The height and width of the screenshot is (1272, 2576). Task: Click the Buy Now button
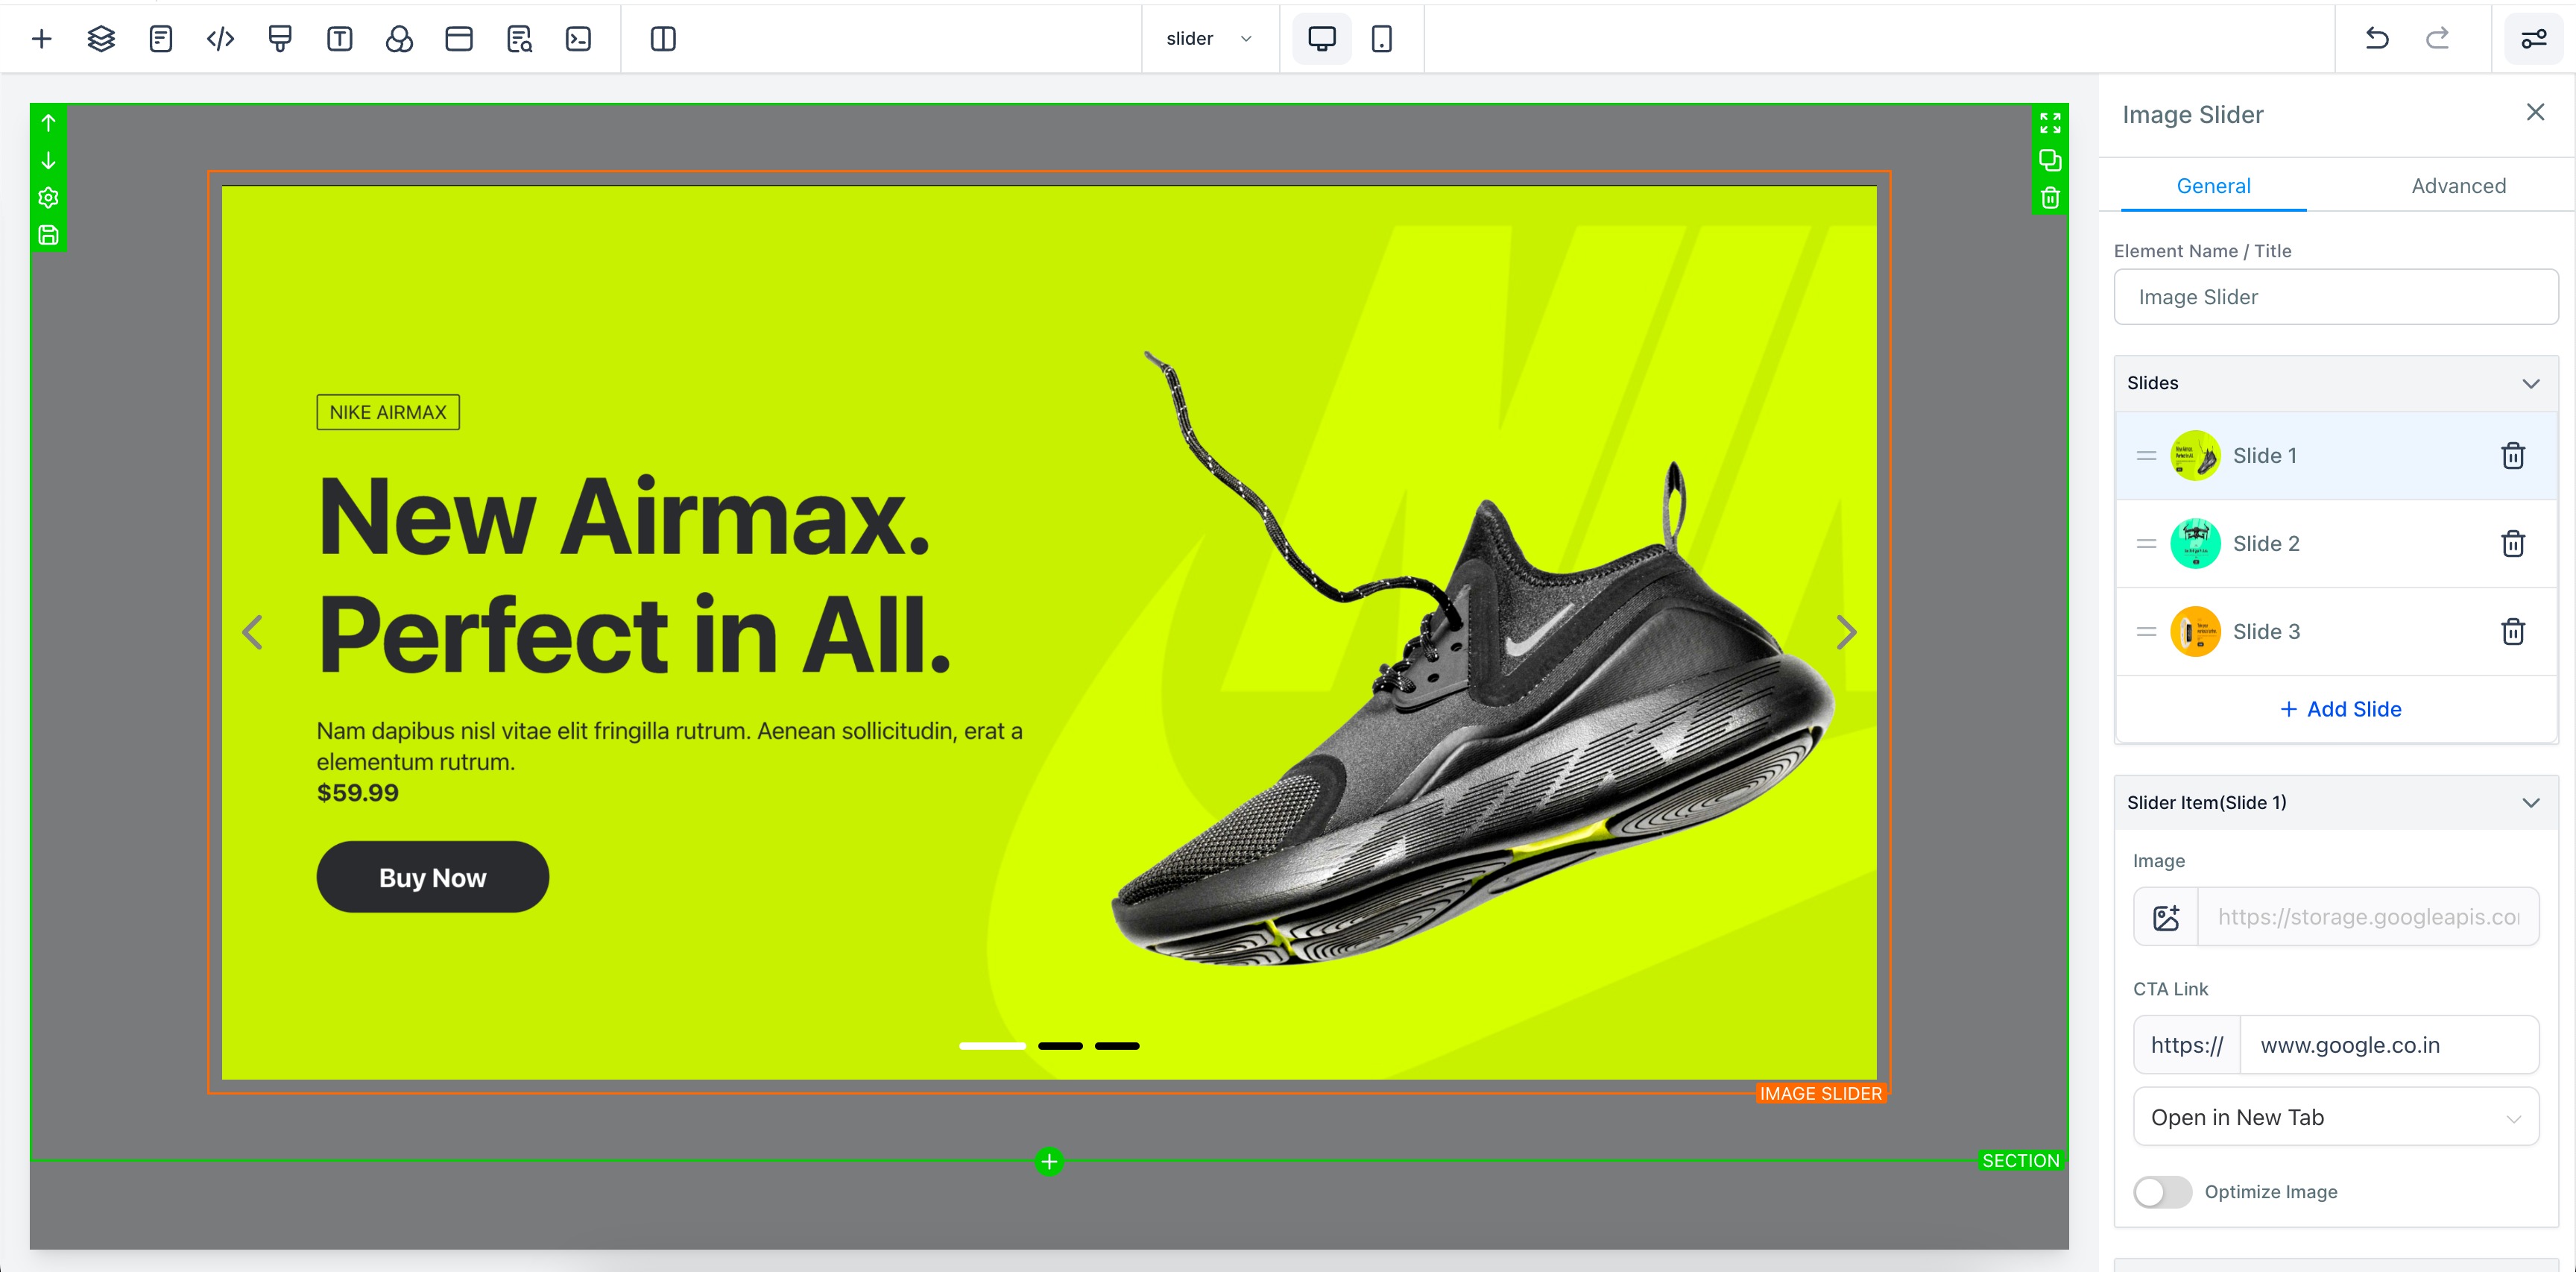coord(433,877)
